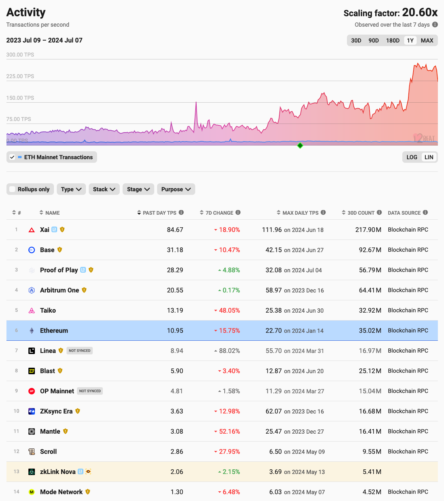Click the L3 badge next to Xai
Image resolution: width=444 pixels, height=501 pixels.
click(x=54, y=229)
